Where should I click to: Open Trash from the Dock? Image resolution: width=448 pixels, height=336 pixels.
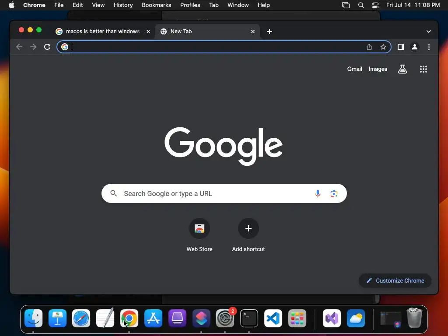click(x=414, y=318)
